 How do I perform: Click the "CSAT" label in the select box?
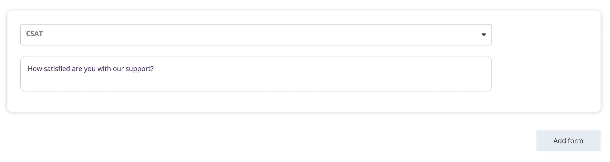coord(34,34)
